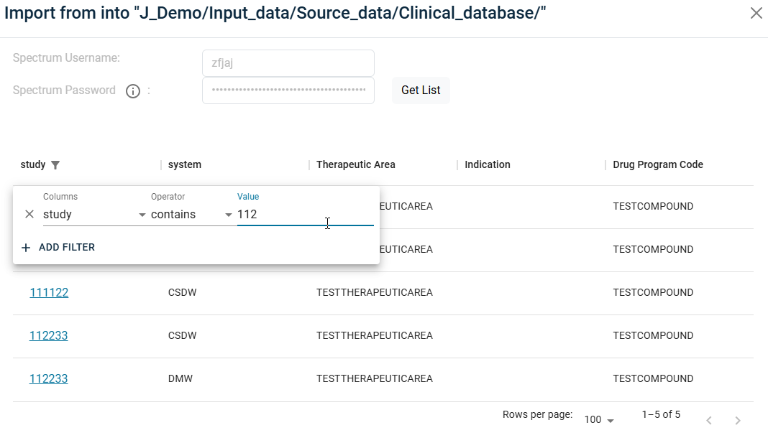Image resolution: width=768 pixels, height=438 pixels.
Task: Click the Spectrum Password input field
Action: point(288,90)
